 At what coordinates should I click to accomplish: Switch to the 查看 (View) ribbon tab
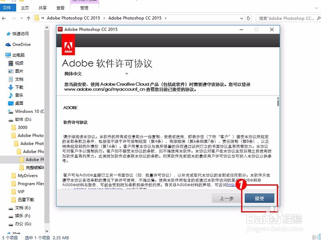pos(60,7)
